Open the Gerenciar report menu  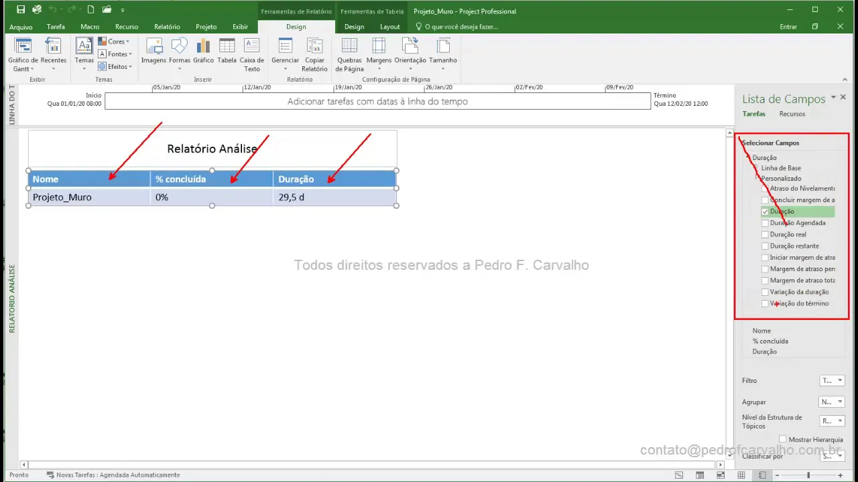(x=286, y=55)
